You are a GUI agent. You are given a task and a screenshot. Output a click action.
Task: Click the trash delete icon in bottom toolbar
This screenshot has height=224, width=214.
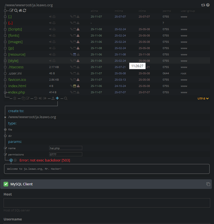tap(15, 98)
